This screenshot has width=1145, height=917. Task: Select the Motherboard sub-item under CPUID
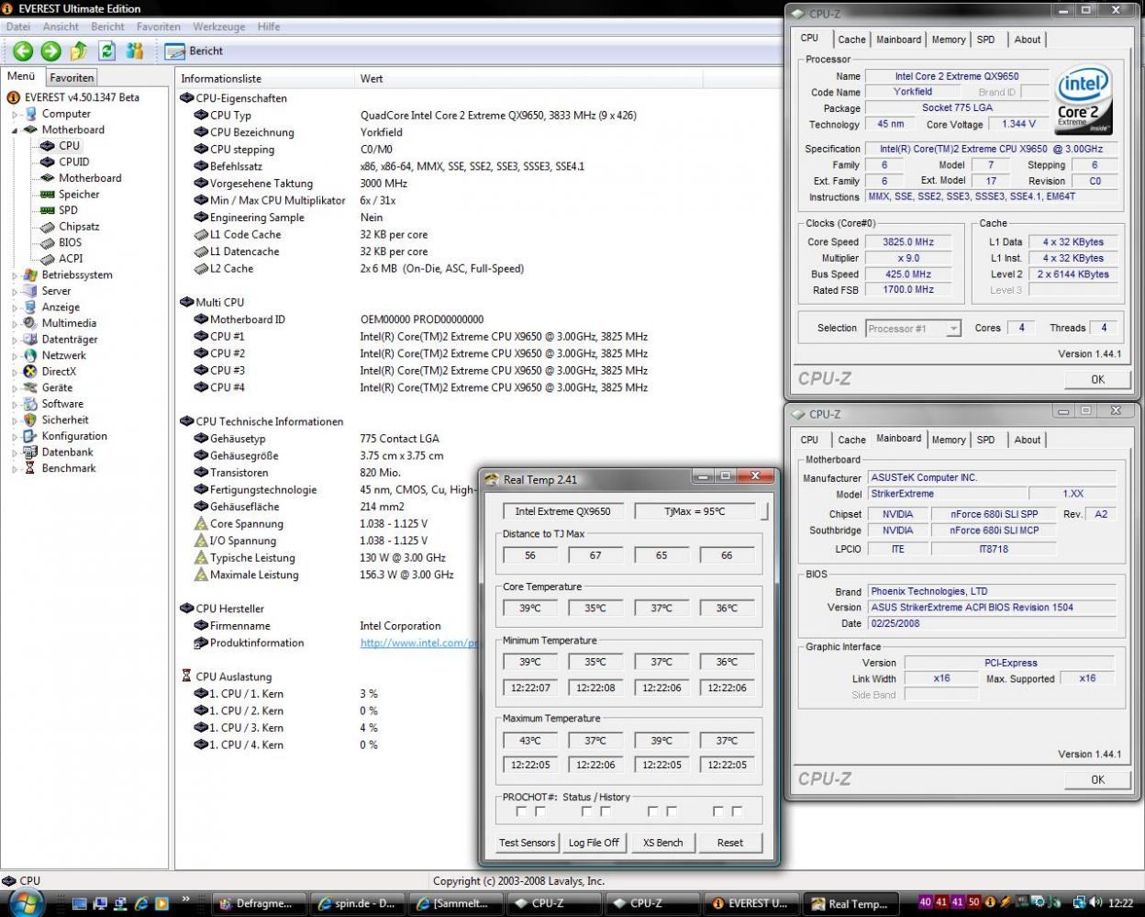tap(81, 178)
